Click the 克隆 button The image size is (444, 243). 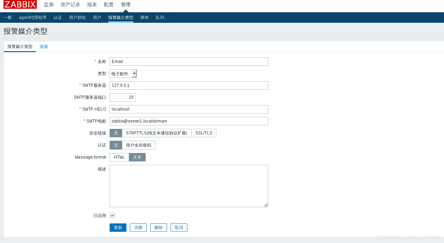pos(138,228)
